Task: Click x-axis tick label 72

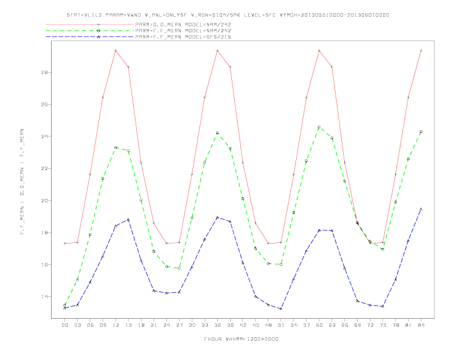Action: [370, 325]
